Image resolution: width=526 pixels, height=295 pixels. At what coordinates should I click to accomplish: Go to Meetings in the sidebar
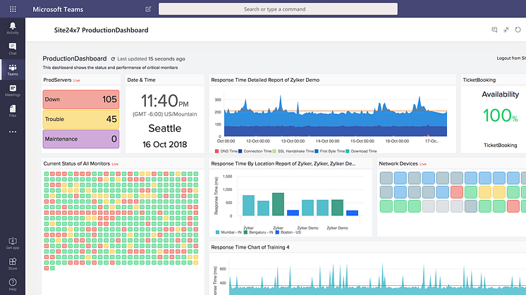pyautogui.click(x=13, y=89)
